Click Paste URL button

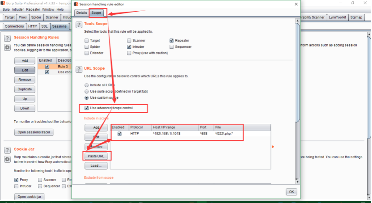96,156
